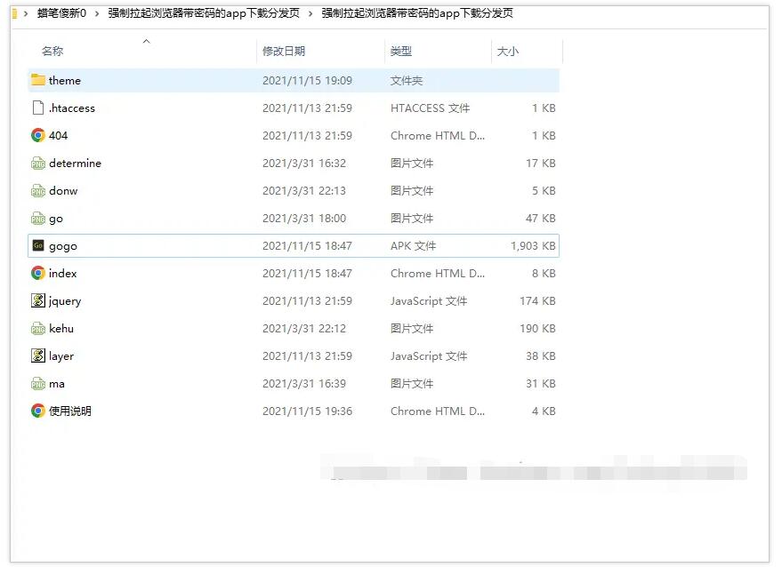The image size is (782, 567).
Task: Click the last breadcrumb path segment
Action: [416, 13]
